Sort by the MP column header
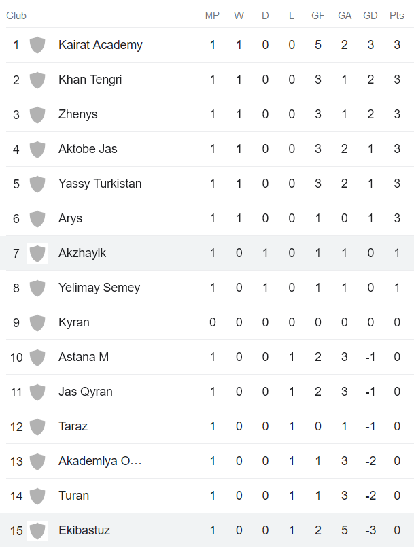414x548 pixels. [212, 16]
